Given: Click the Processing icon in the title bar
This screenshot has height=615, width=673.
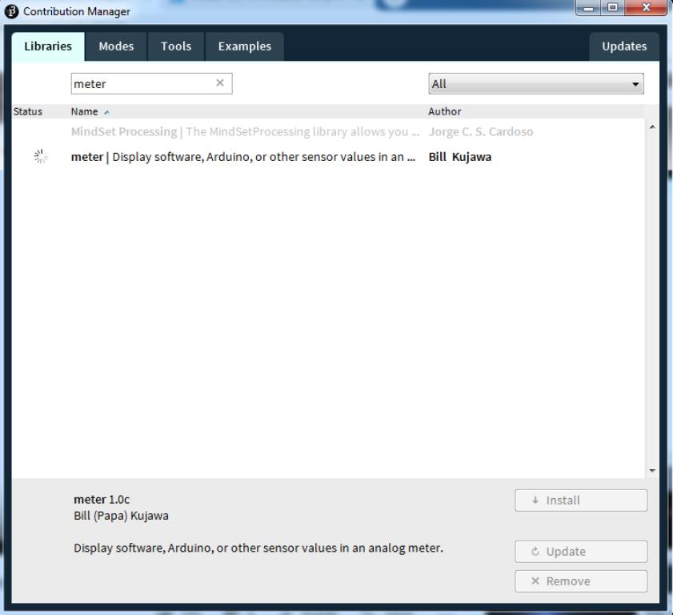Looking at the screenshot, I should pos(11,11).
